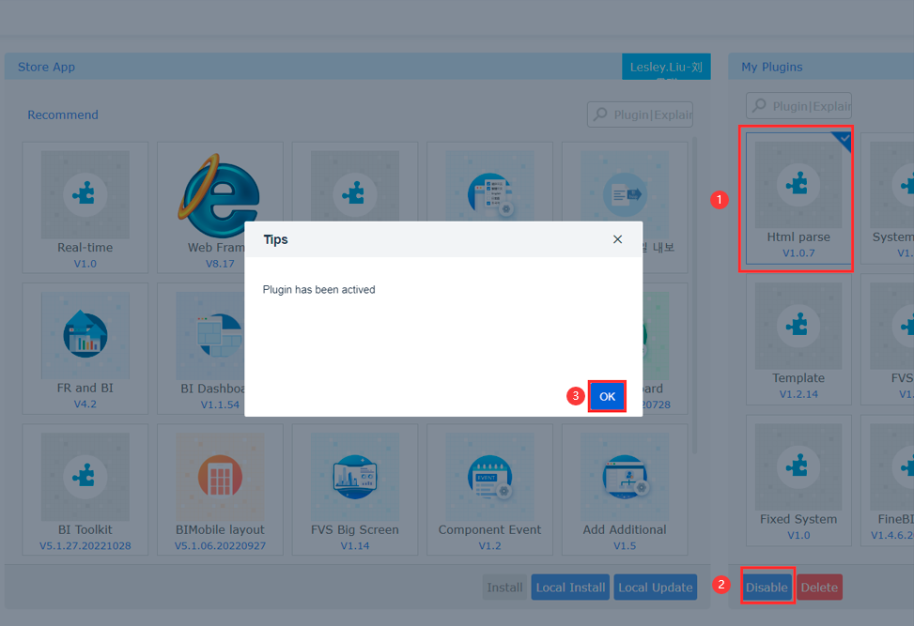Select the FR and BI plugin icon
914x626 pixels.
[x=85, y=334]
